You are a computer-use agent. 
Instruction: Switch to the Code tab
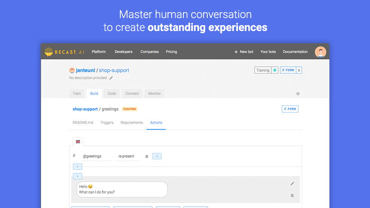(x=112, y=93)
